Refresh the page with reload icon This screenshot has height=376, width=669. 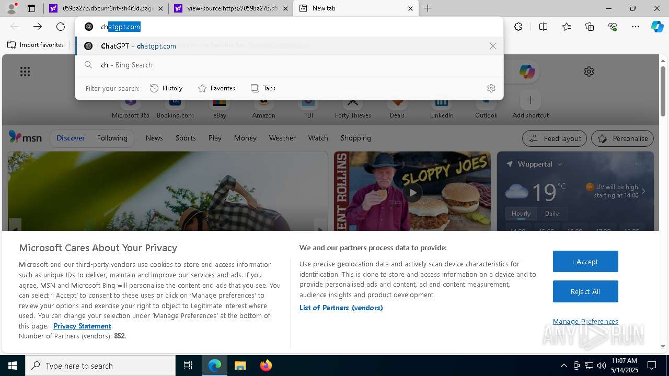click(x=61, y=27)
